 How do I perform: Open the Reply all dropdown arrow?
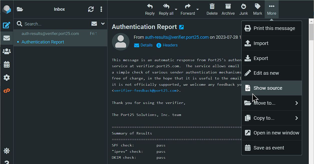click(176, 9)
